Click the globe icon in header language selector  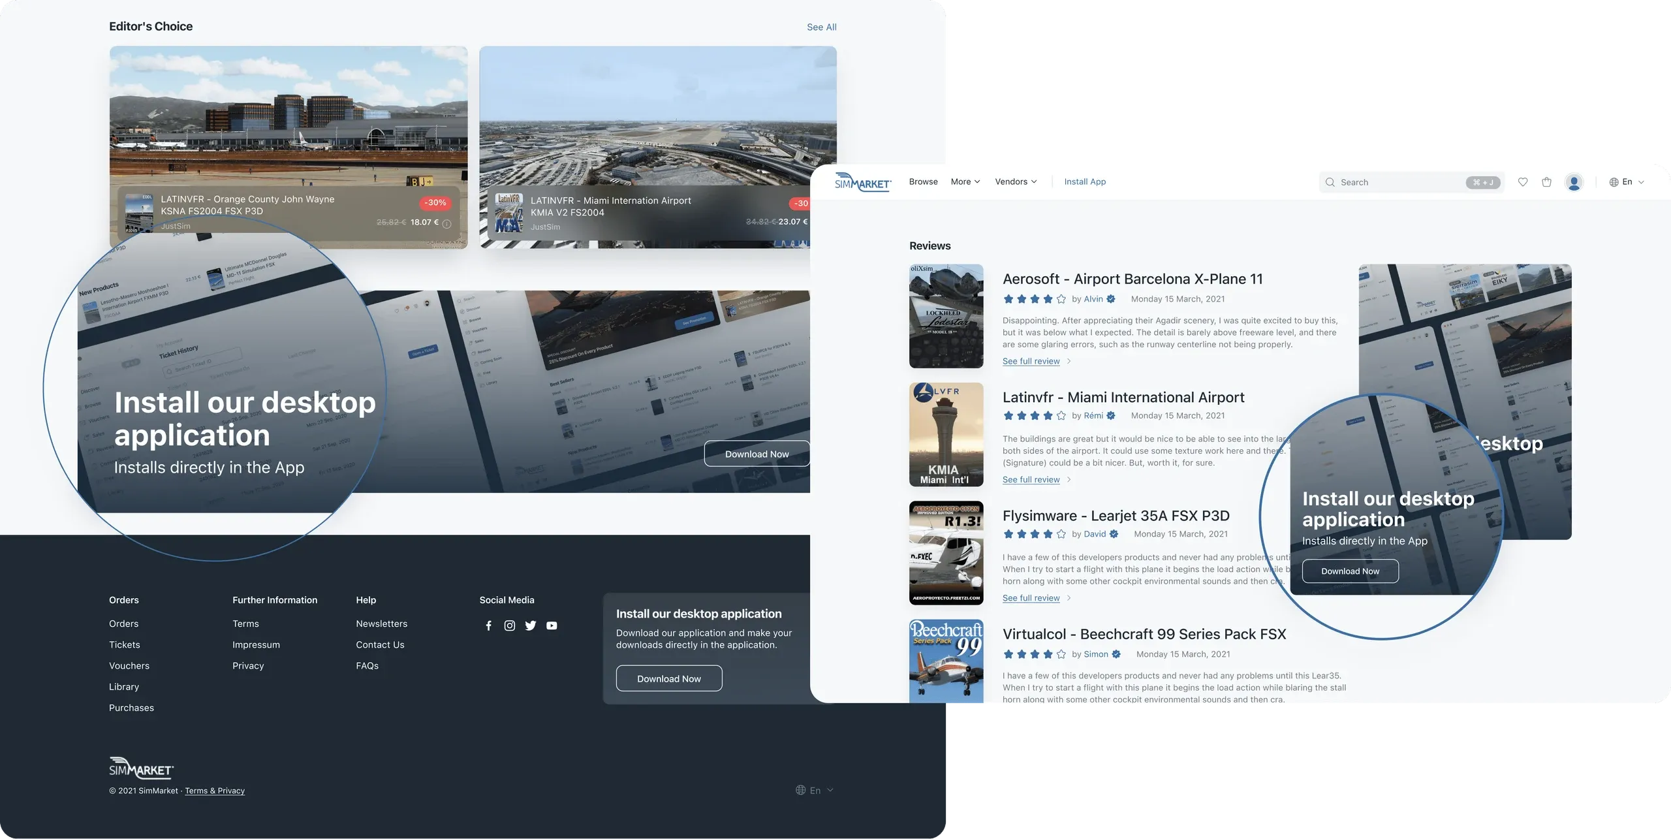[x=1614, y=182]
